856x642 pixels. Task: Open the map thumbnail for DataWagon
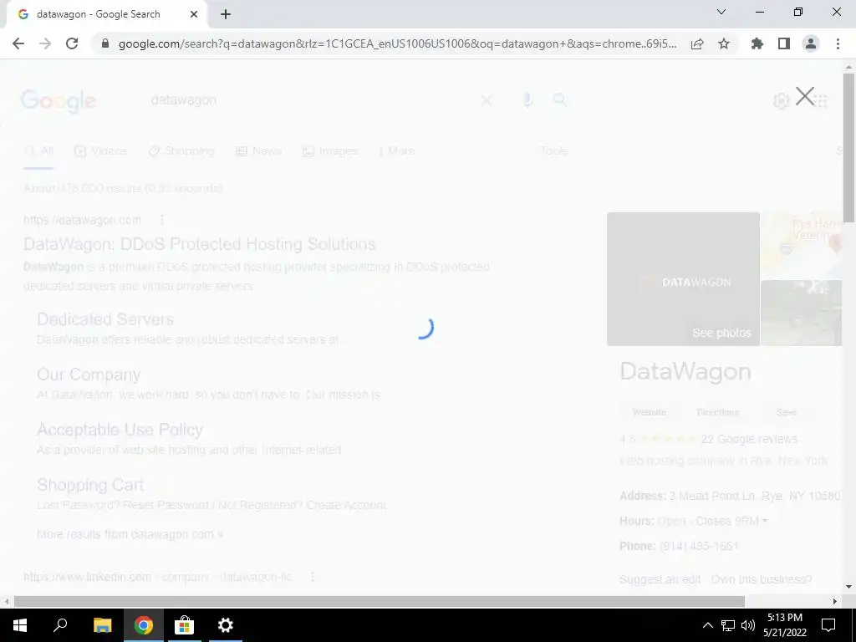click(801, 245)
